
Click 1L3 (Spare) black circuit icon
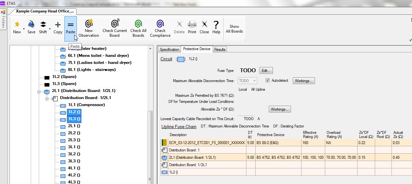tap(47, 84)
